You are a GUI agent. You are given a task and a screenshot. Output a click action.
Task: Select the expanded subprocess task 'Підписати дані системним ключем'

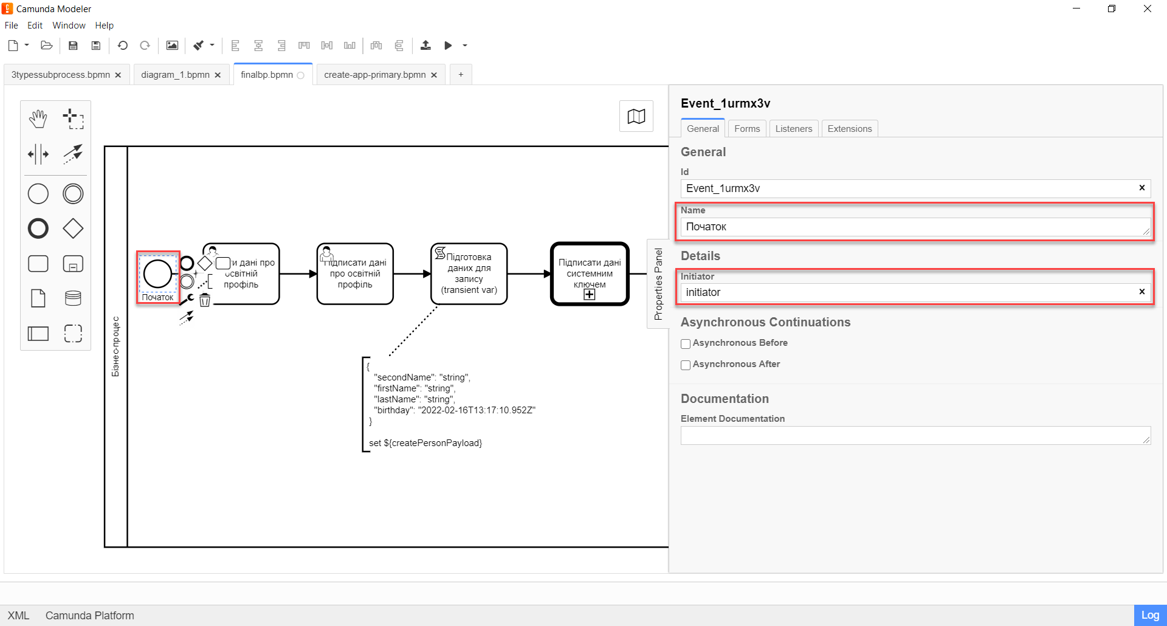click(x=590, y=274)
